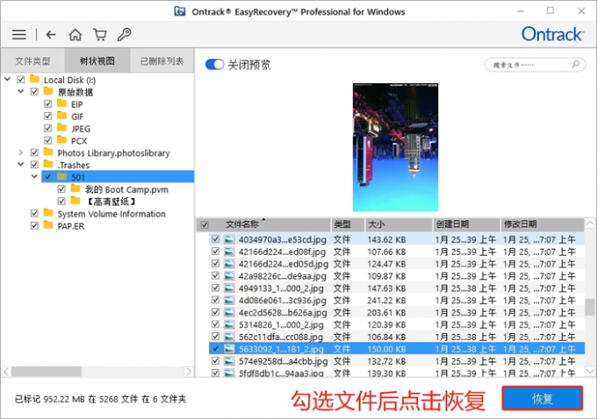Click the tree panel horizontal scrollbar thumb
The width and height of the screenshot is (597, 419).
coord(46,372)
